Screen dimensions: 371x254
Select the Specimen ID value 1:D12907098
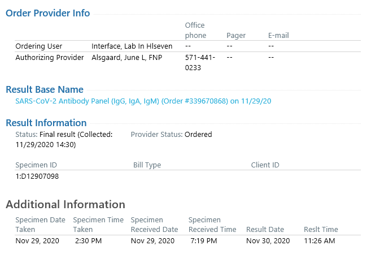coord(37,176)
